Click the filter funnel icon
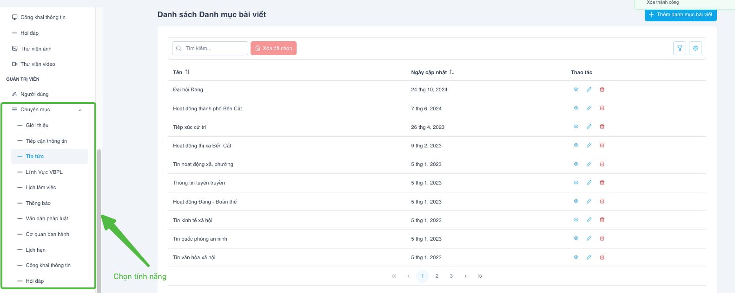Viewport: 735px width, 293px height. pyautogui.click(x=680, y=48)
